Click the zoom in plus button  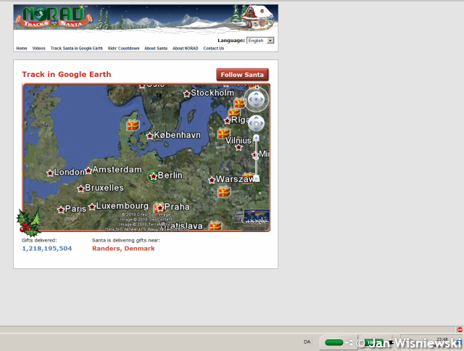[x=256, y=138]
